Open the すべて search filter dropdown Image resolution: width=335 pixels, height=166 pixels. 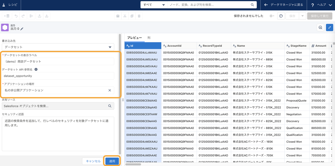pos(154,5)
